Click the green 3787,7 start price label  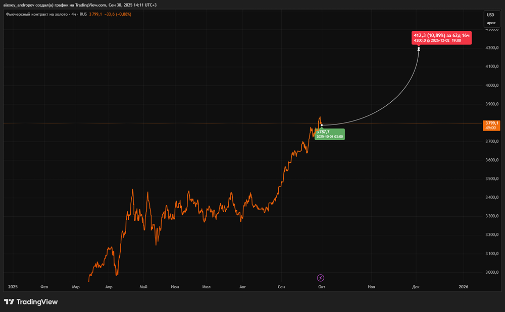tap(329, 134)
